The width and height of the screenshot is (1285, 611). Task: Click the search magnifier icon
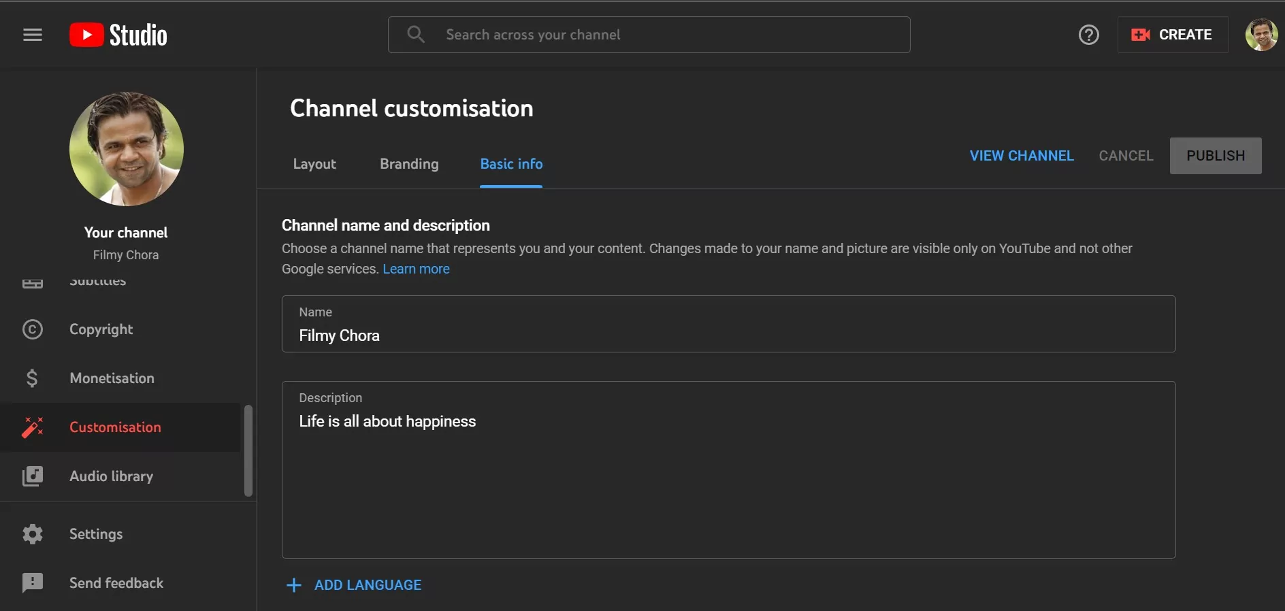(416, 34)
